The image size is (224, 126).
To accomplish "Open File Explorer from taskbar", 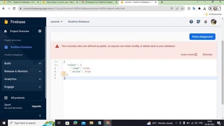I will point(91,123).
